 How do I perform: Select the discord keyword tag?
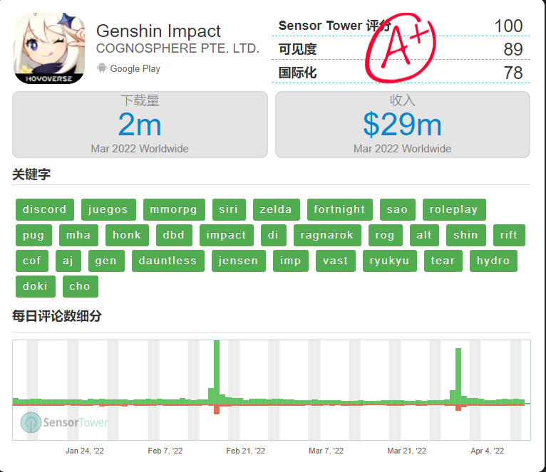coord(44,209)
